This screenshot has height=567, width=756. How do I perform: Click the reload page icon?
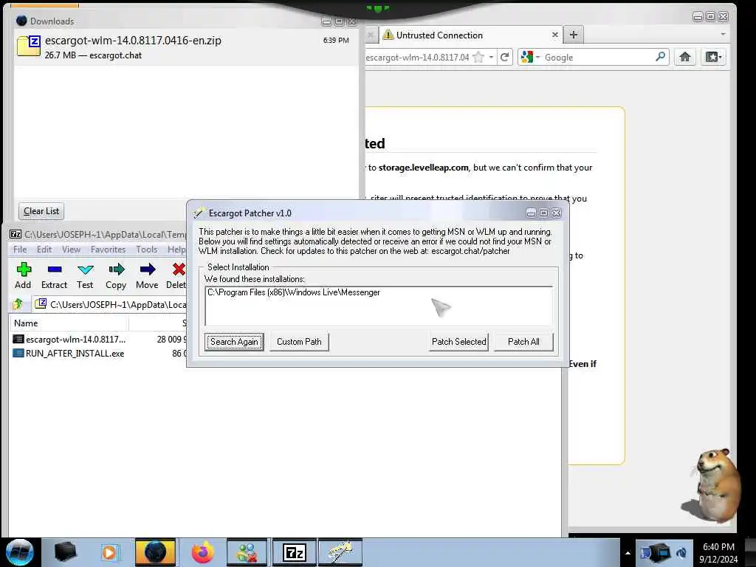point(505,58)
